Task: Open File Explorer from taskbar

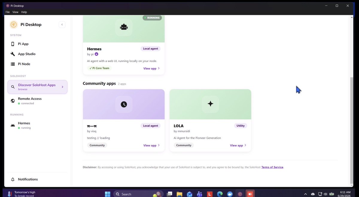Action: tap(179, 194)
